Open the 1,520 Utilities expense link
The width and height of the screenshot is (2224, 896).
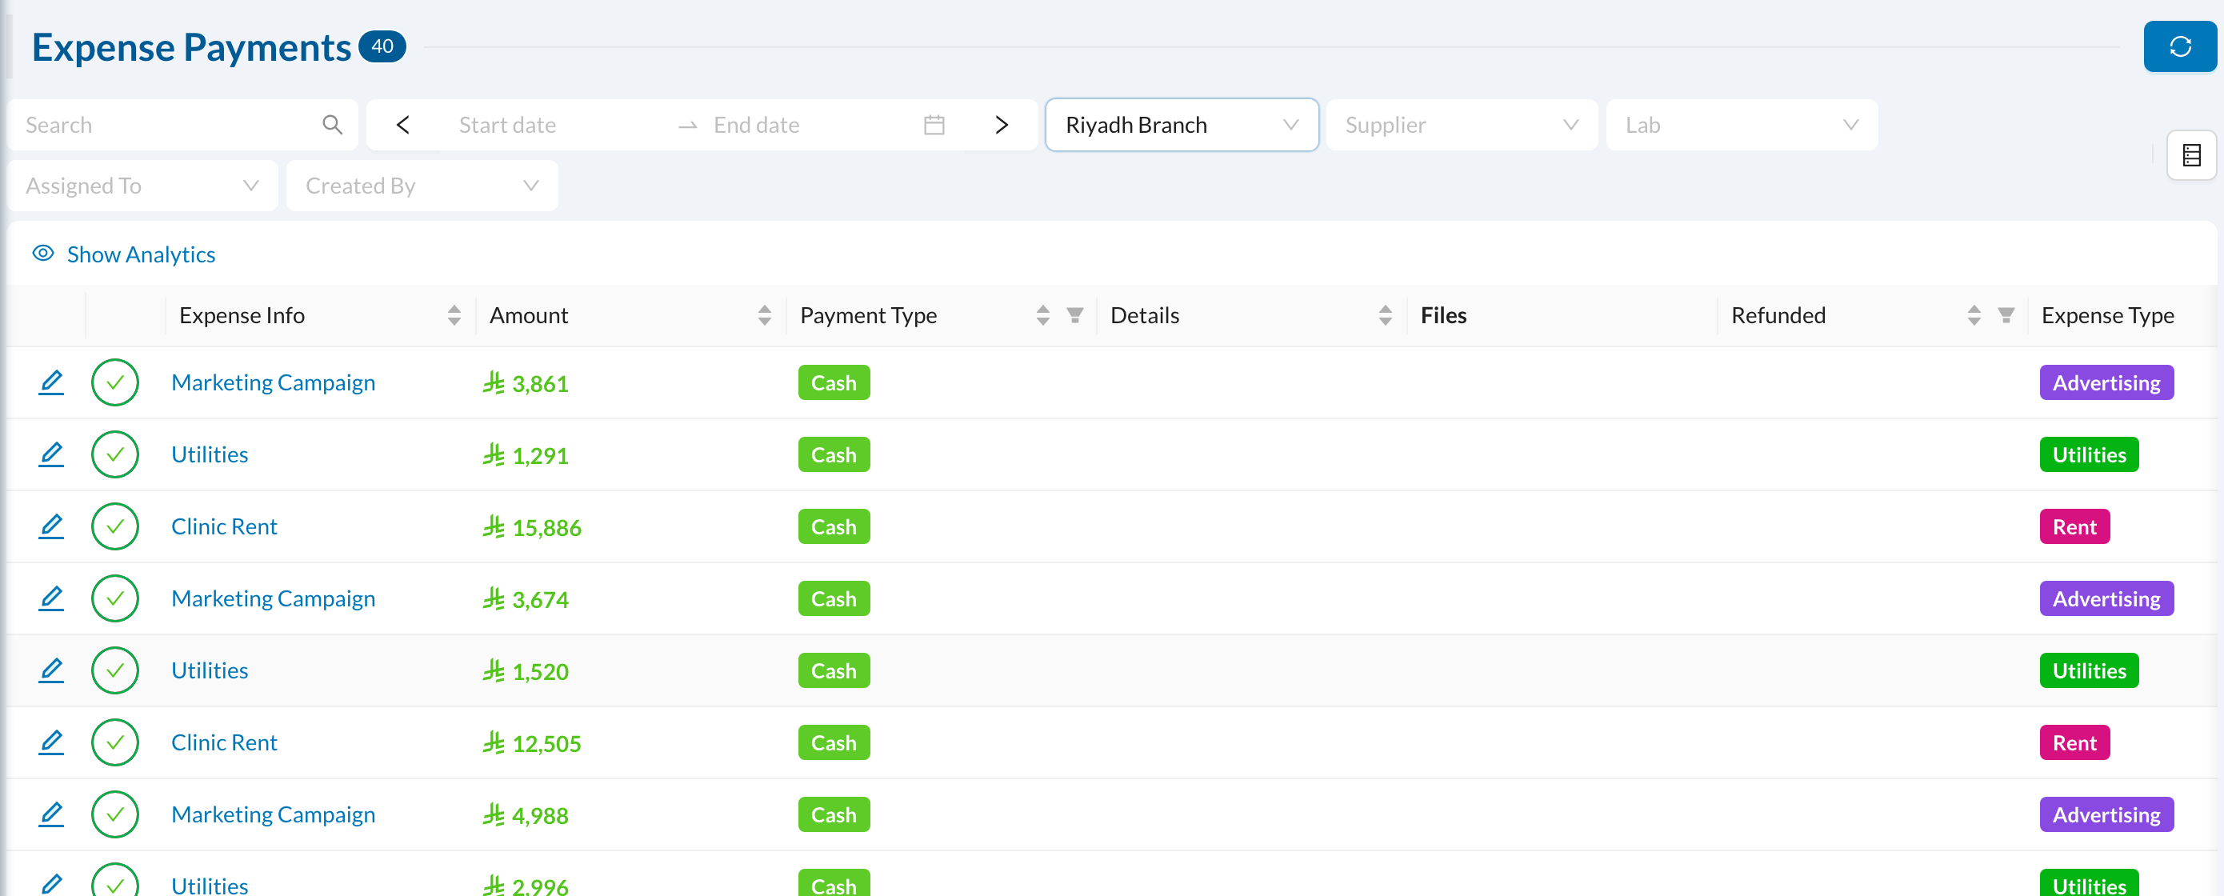click(x=209, y=670)
